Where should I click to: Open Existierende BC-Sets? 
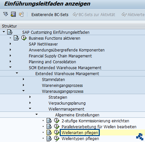[x=50, y=14]
